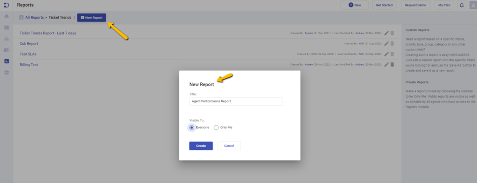Click the New button in top bar
The width and height of the screenshot is (477, 183).
354,5
